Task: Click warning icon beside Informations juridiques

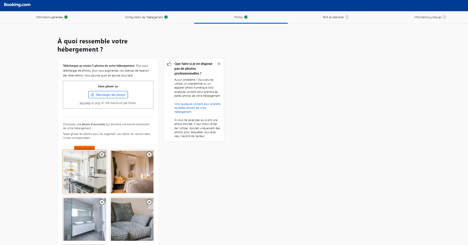Action: pos(444,17)
